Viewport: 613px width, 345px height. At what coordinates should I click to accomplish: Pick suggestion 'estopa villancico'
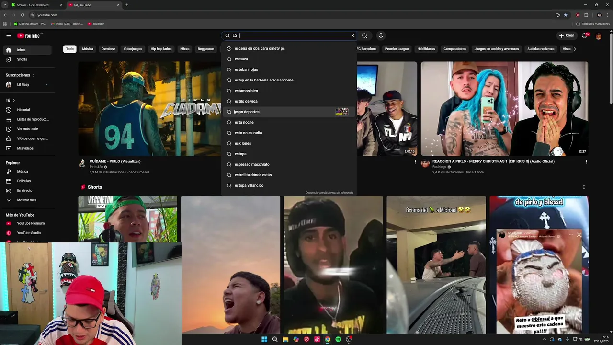(x=289, y=185)
